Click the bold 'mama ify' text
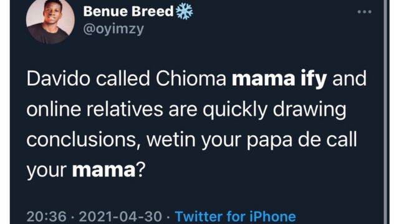 coord(279,79)
